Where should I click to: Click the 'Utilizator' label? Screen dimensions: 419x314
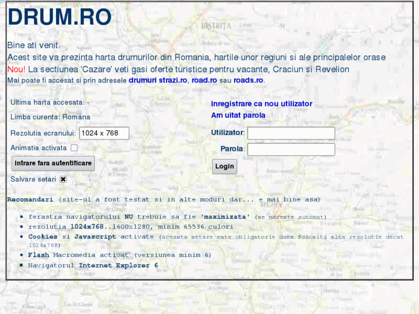coord(228,133)
